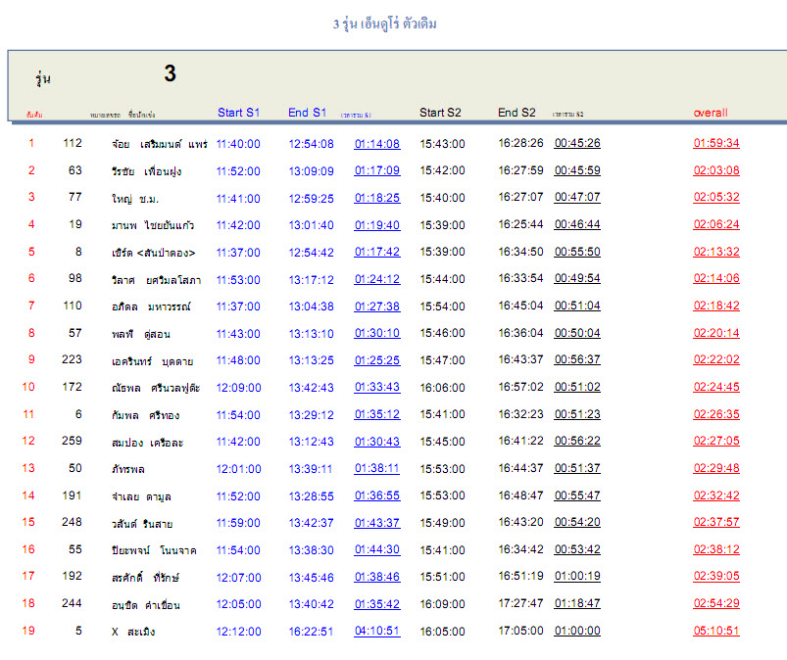Click the S1 total link 04:10:51

click(x=377, y=632)
